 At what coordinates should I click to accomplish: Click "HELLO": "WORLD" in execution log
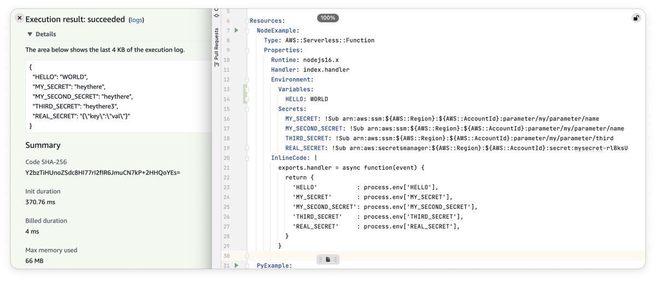pyautogui.click(x=61, y=76)
